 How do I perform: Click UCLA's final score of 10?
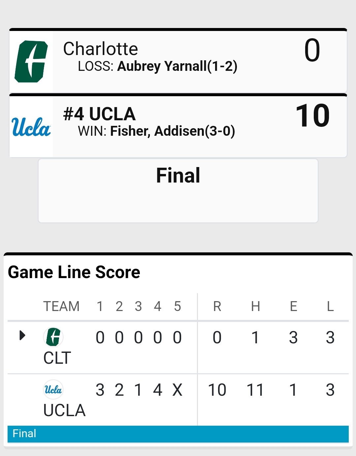click(313, 116)
